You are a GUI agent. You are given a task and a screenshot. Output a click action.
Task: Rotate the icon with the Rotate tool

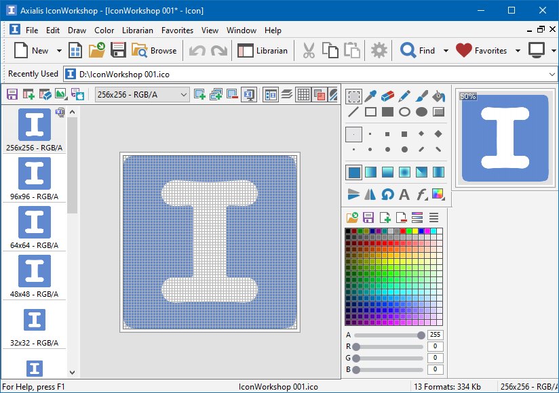(388, 194)
